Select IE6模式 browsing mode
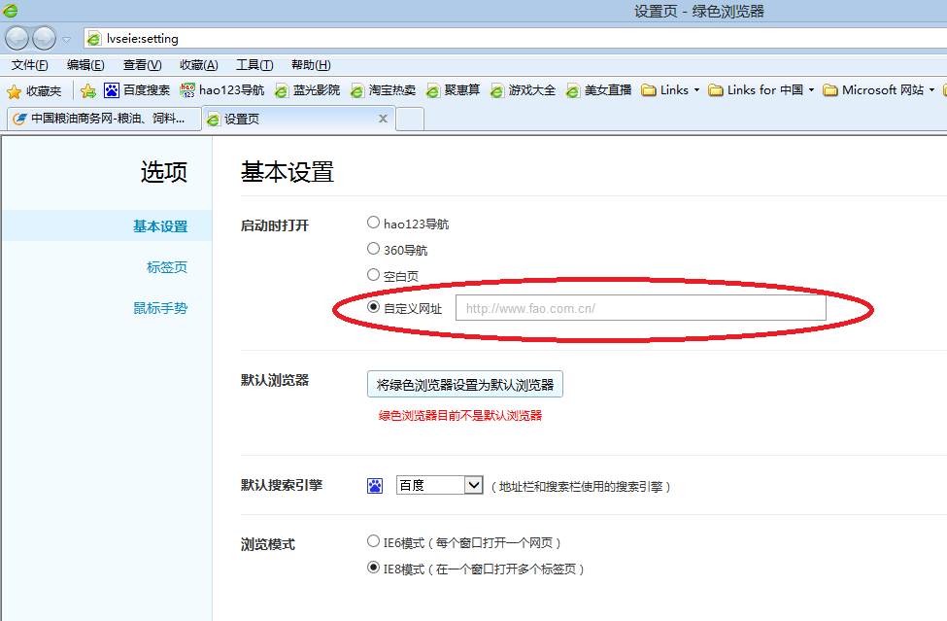 click(x=373, y=541)
